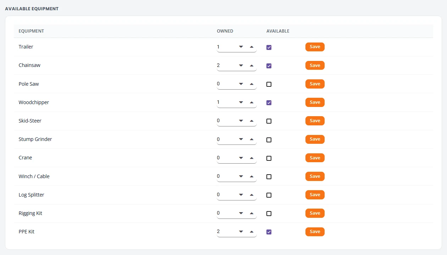447x255 pixels.
Task: Save the Crane row
Action: [x=315, y=158]
